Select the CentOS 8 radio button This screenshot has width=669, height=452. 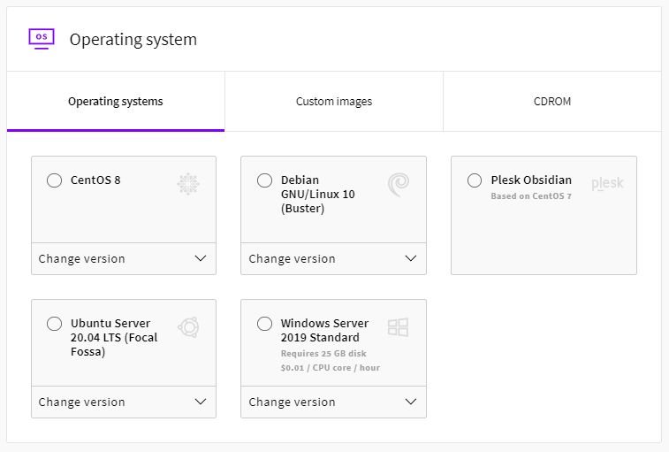(54, 180)
